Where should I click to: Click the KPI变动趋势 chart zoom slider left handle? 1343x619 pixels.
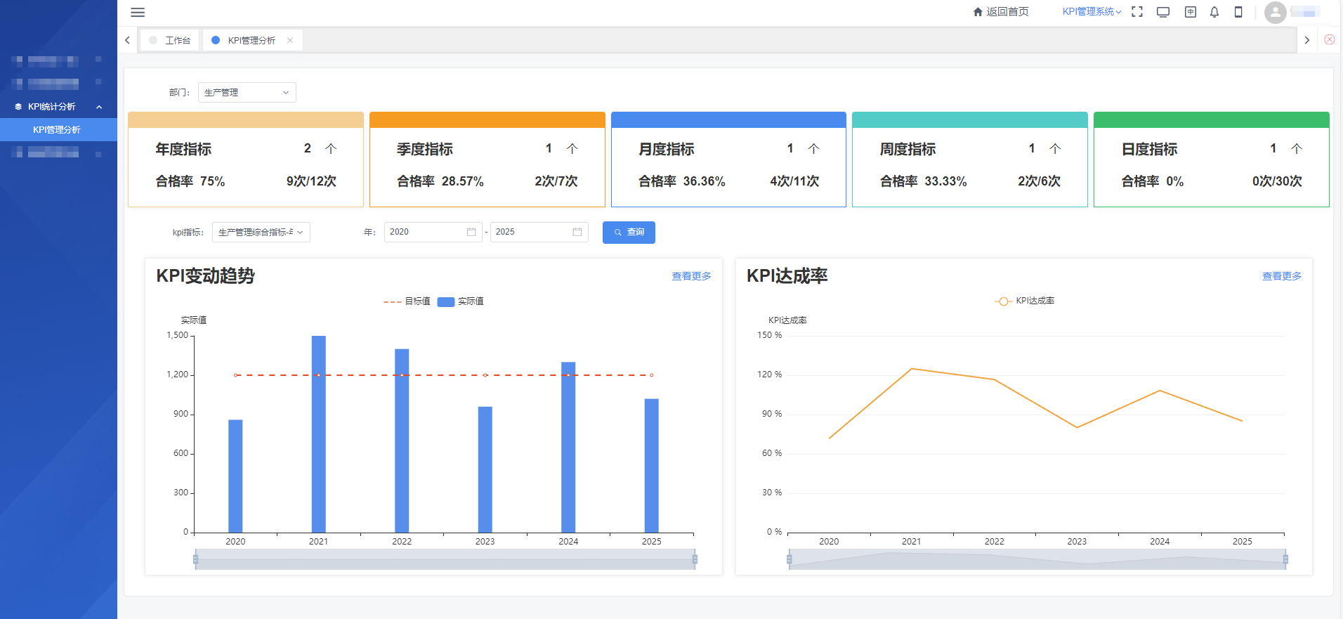tap(195, 559)
